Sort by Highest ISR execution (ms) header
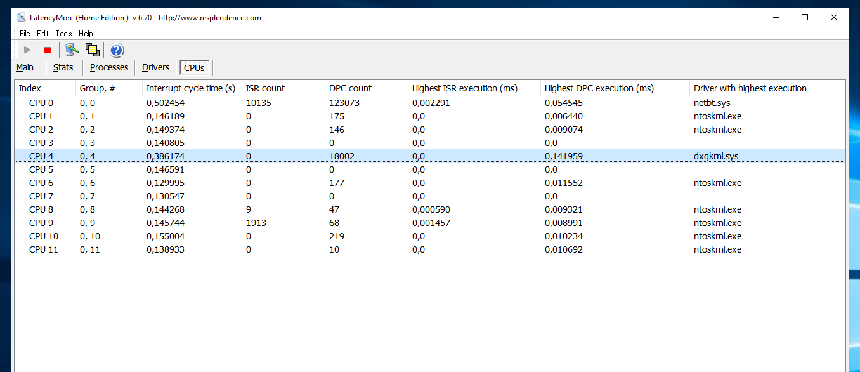The width and height of the screenshot is (860, 372). pyautogui.click(x=475, y=88)
